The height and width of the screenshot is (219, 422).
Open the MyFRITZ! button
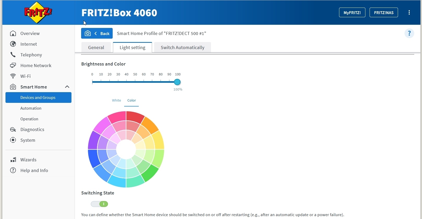352,13
